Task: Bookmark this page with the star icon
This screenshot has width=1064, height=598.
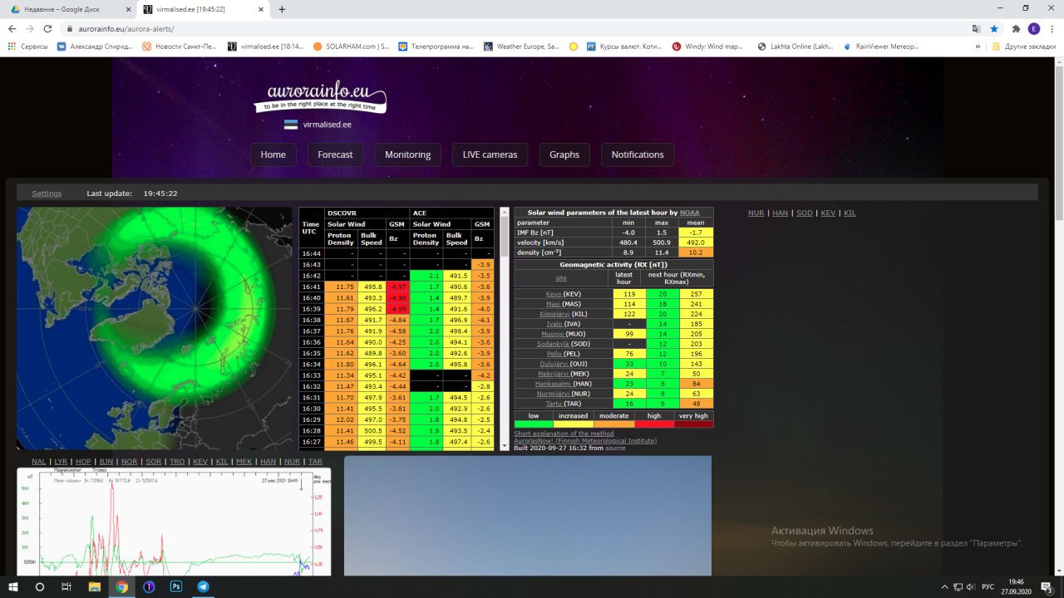Action: pyautogui.click(x=994, y=27)
